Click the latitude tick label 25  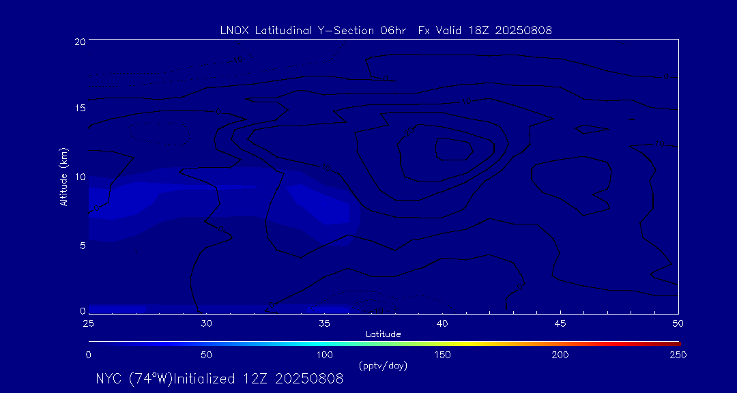tap(88, 323)
